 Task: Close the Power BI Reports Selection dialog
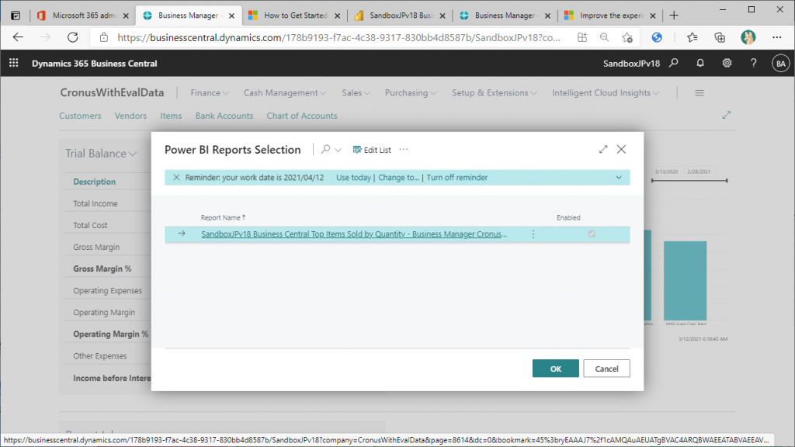[x=621, y=149]
